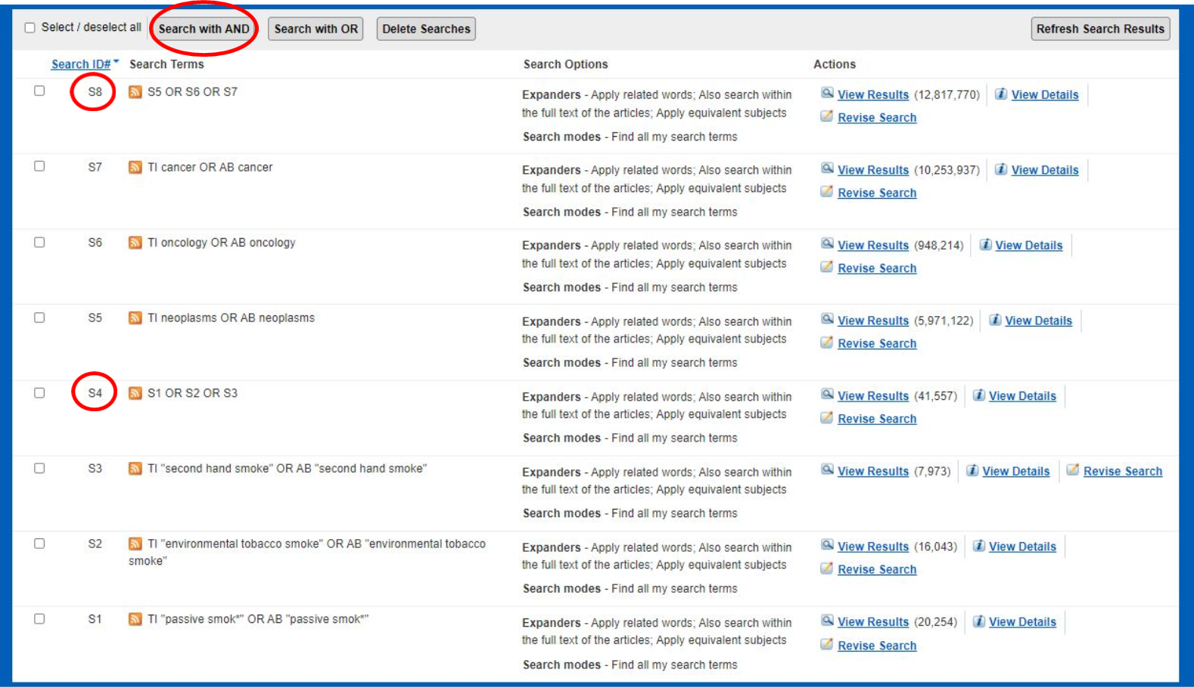
Task: Click magnifier results icon in S7 row
Action: coord(828,169)
